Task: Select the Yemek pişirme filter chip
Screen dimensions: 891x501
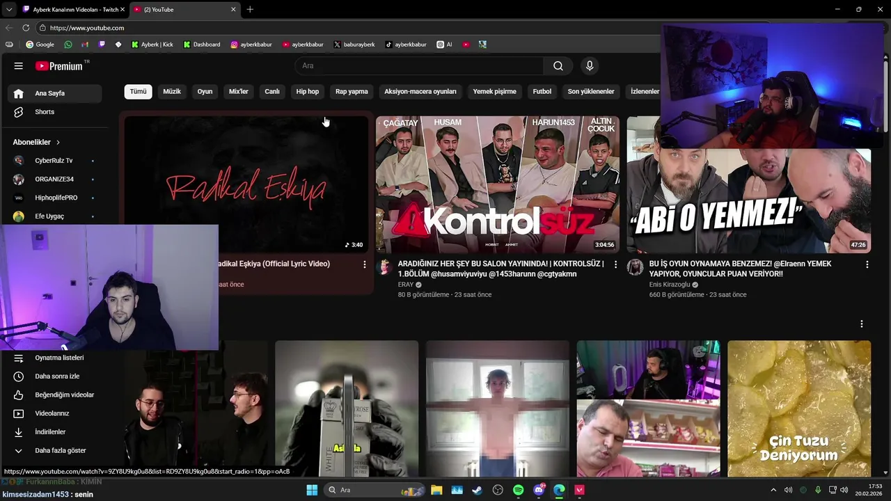Action: [x=495, y=92]
